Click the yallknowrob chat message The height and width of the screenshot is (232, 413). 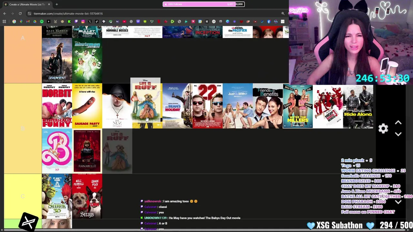169,201
